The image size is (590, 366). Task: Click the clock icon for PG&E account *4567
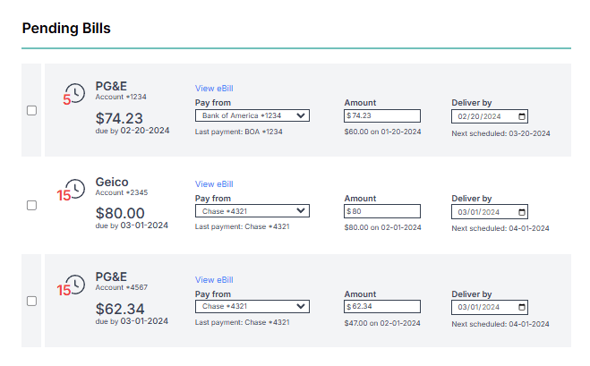click(76, 285)
